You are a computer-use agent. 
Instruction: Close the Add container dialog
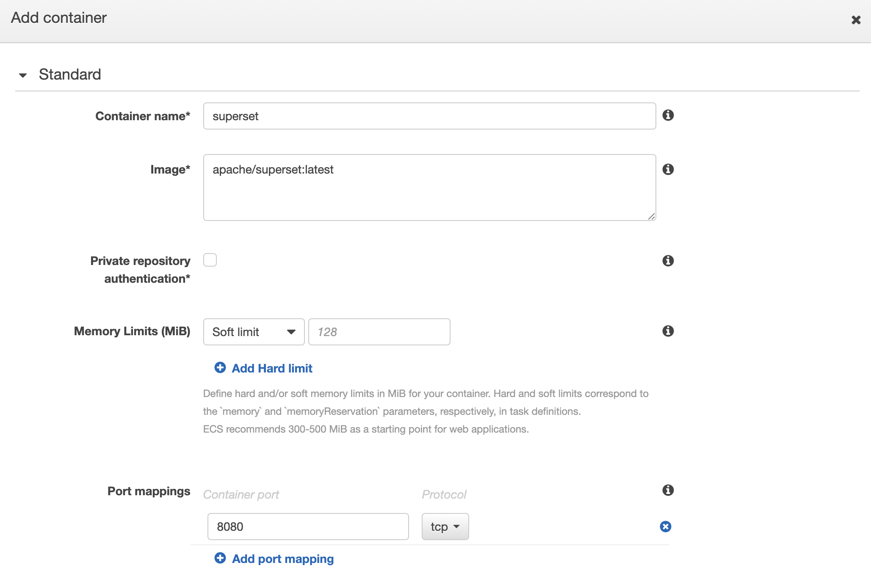(856, 20)
